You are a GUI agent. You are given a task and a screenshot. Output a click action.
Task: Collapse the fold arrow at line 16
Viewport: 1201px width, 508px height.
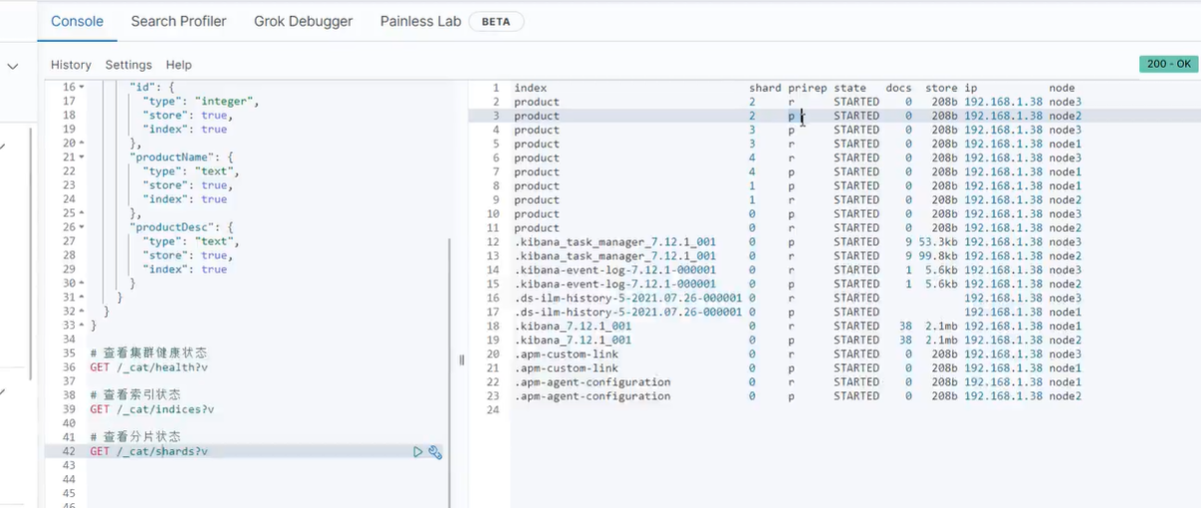(82, 88)
